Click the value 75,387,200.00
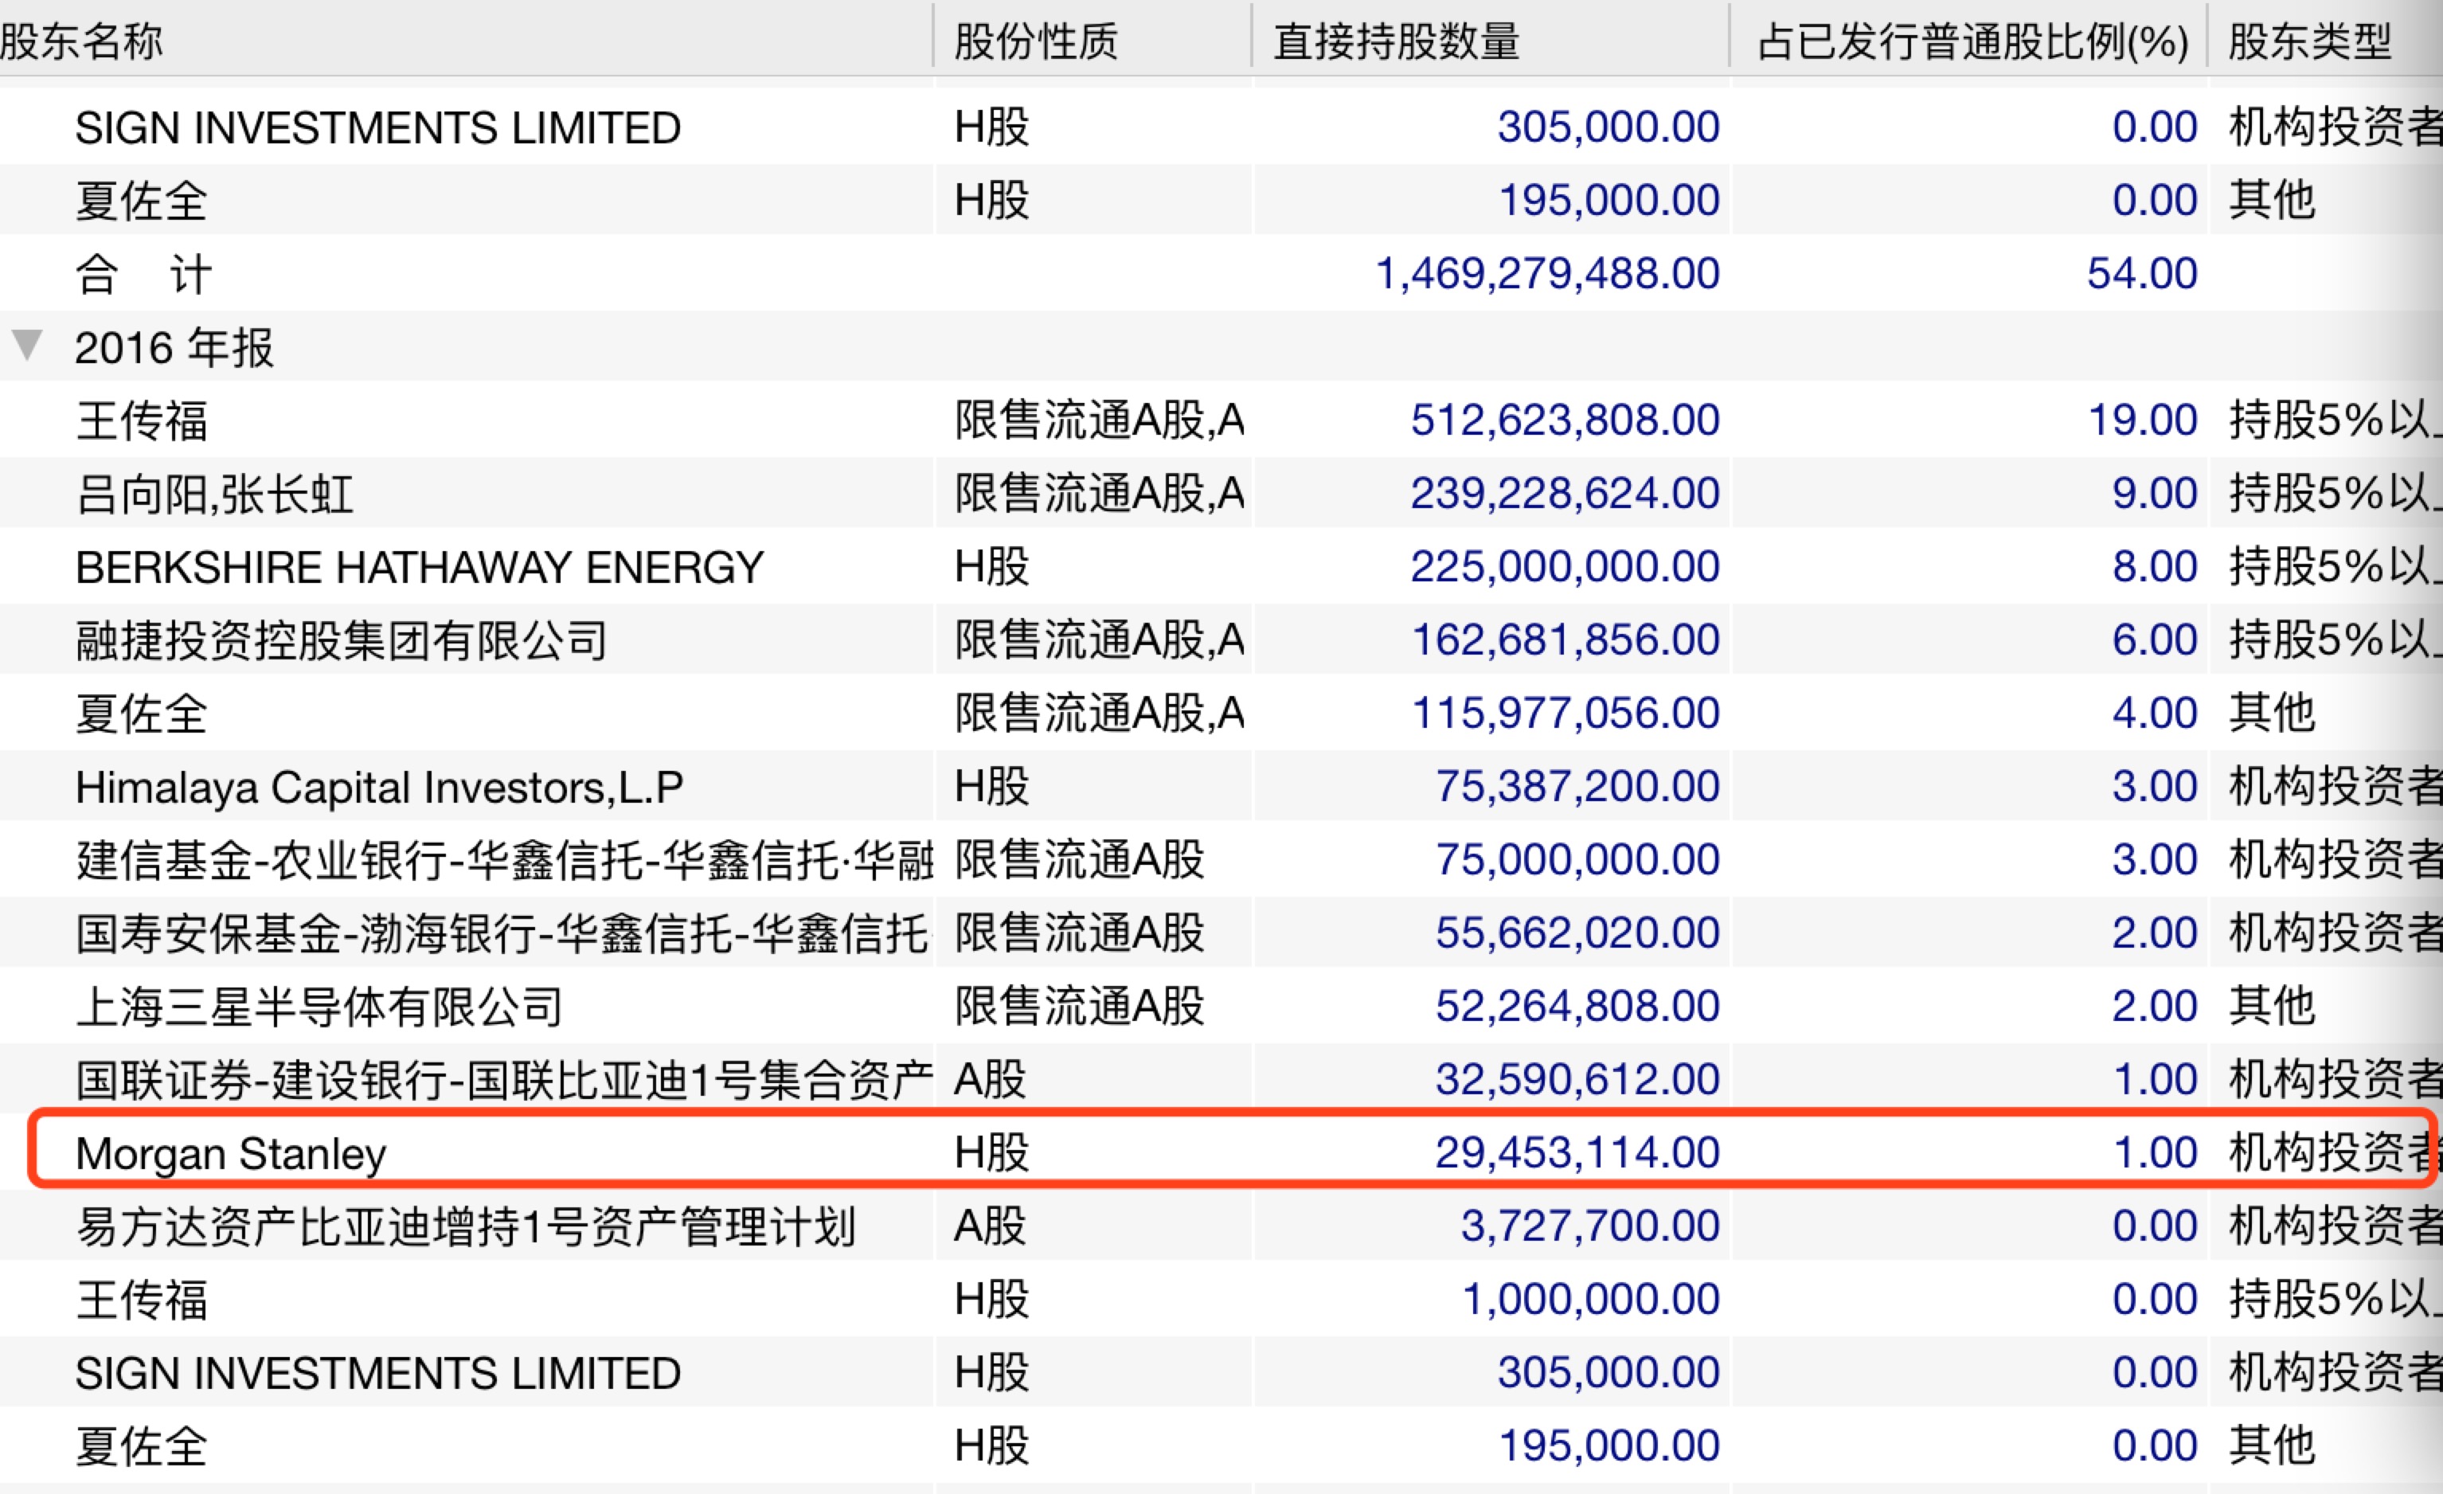 click(x=1577, y=786)
